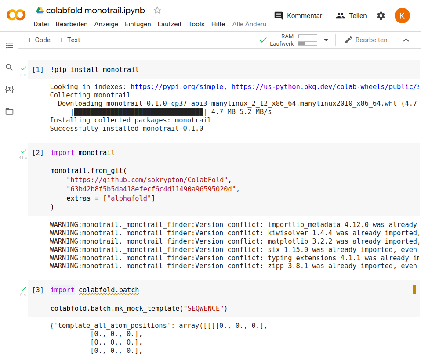Image resolution: width=421 pixels, height=356 pixels.
Task: Click 'Collecting monotrail' output line
Action: [90, 95]
